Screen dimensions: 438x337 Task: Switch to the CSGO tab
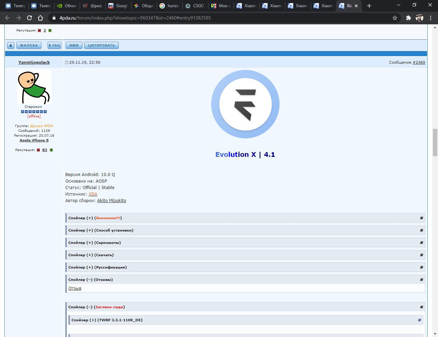point(195,6)
